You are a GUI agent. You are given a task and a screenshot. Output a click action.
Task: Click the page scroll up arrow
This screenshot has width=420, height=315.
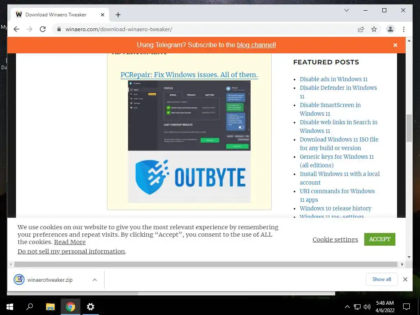409,41
